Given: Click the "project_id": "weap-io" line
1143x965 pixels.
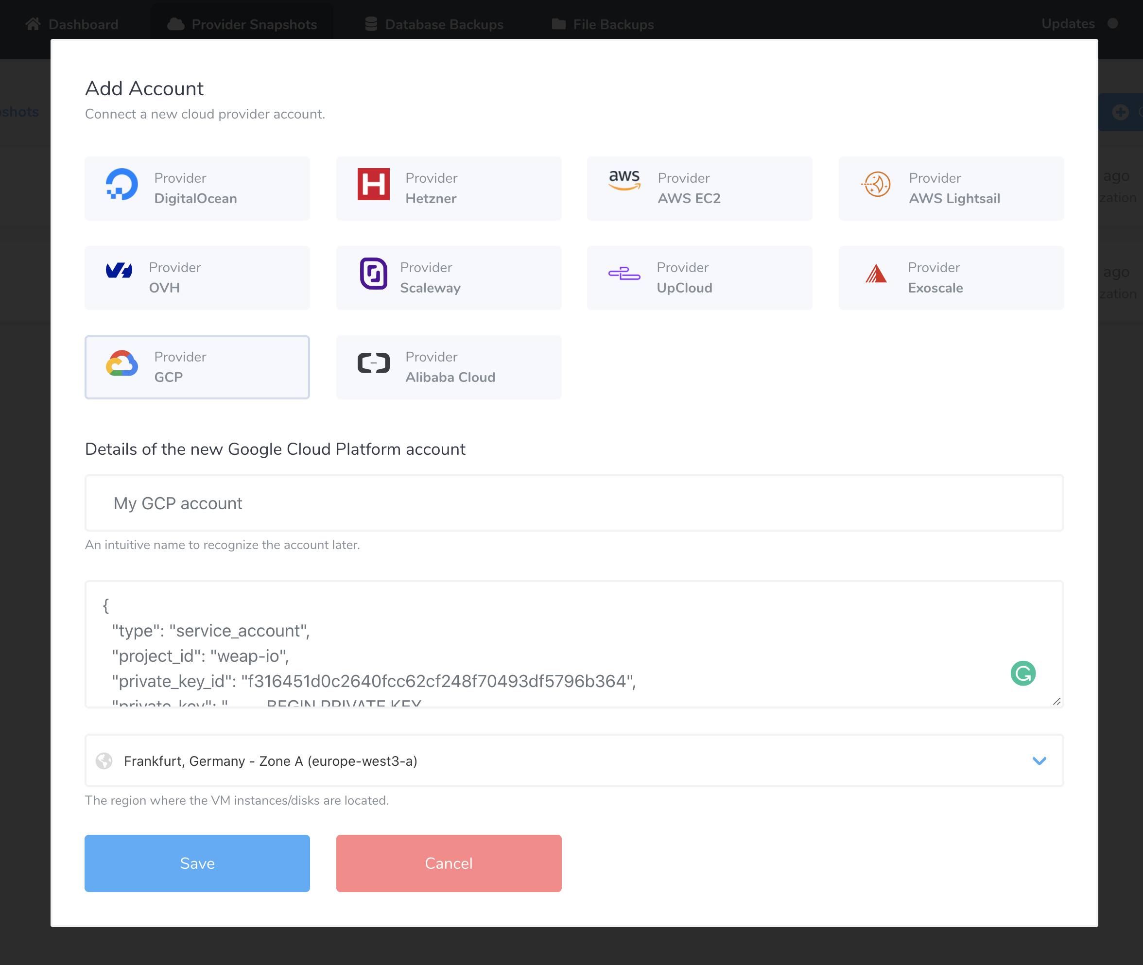Looking at the screenshot, I should pyautogui.click(x=200, y=656).
